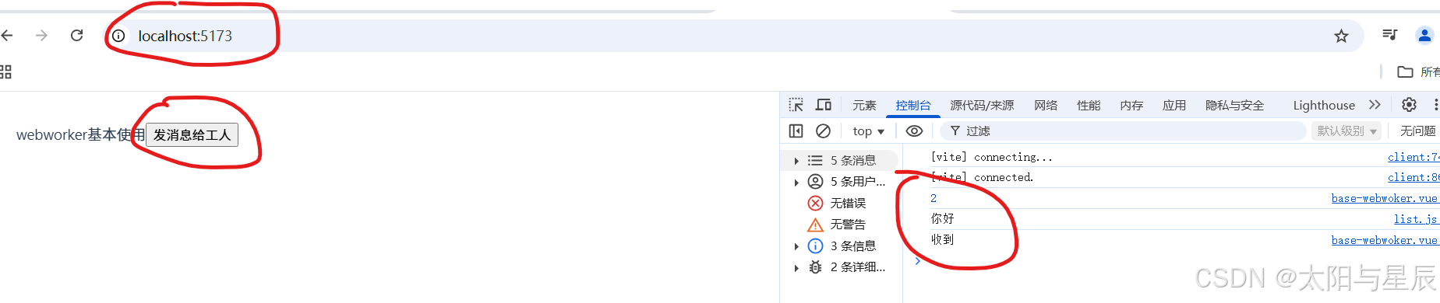Switch to the 源代码/来源 tab
This screenshot has width=1440, height=303.
[982, 106]
